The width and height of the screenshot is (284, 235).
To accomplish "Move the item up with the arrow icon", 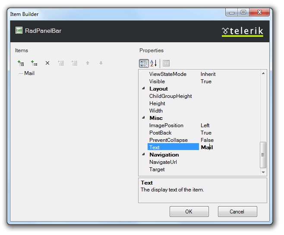I will click(x=88, y=63).
